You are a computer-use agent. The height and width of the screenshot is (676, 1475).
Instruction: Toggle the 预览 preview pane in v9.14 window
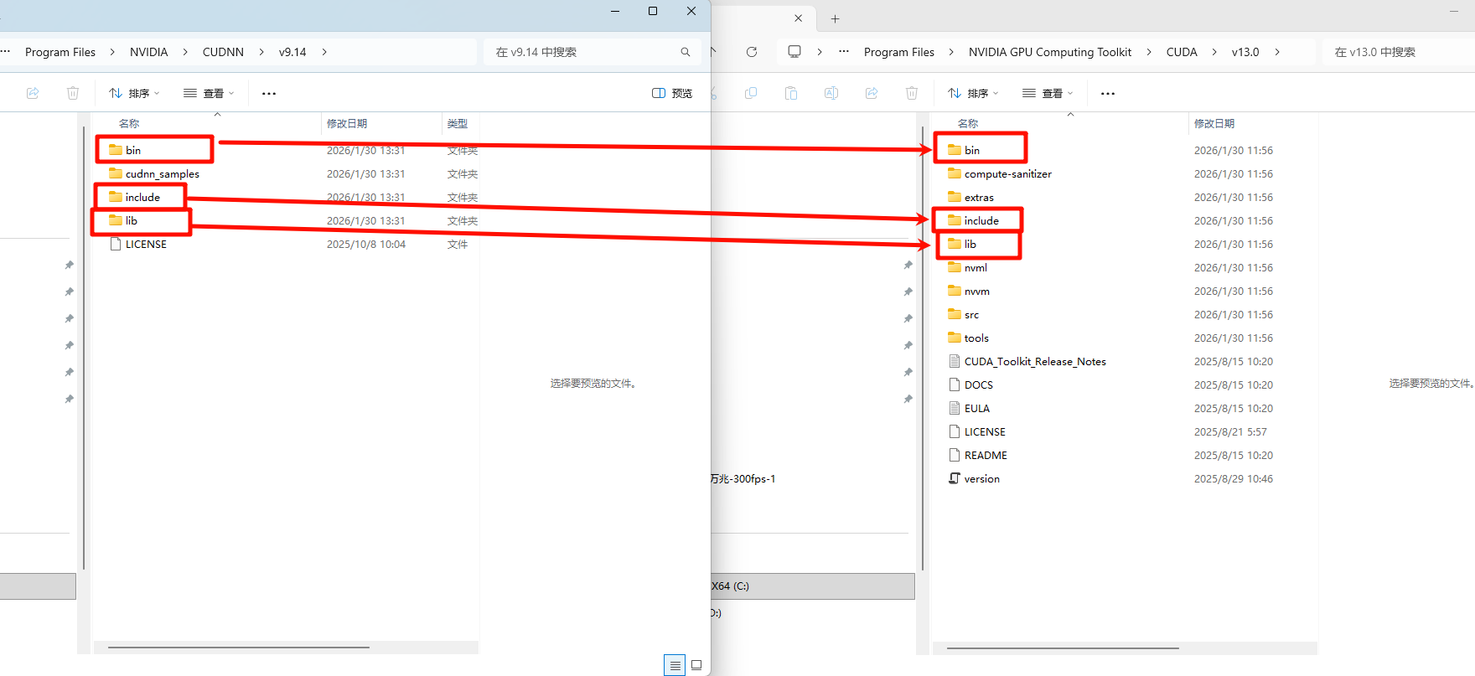coord(672,93)
